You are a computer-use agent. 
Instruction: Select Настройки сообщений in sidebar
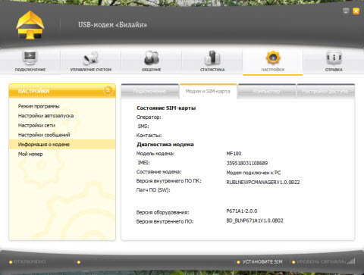pos(44,135)
